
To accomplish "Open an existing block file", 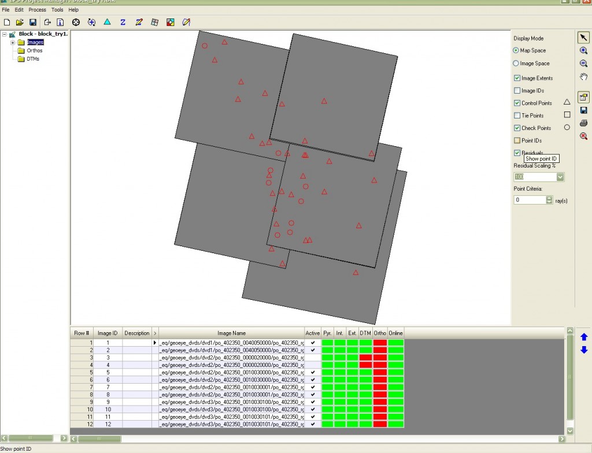I will point(20,23).
